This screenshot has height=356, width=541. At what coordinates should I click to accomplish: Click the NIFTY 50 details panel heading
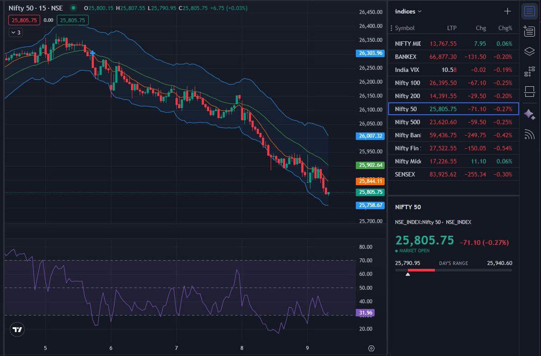tap(408, 207)
